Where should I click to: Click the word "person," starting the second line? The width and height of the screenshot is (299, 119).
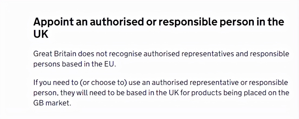pyautogui.click(x=46, y=93)
